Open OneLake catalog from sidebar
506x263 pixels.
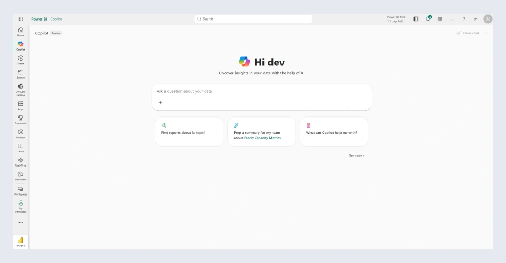[21, 89]
